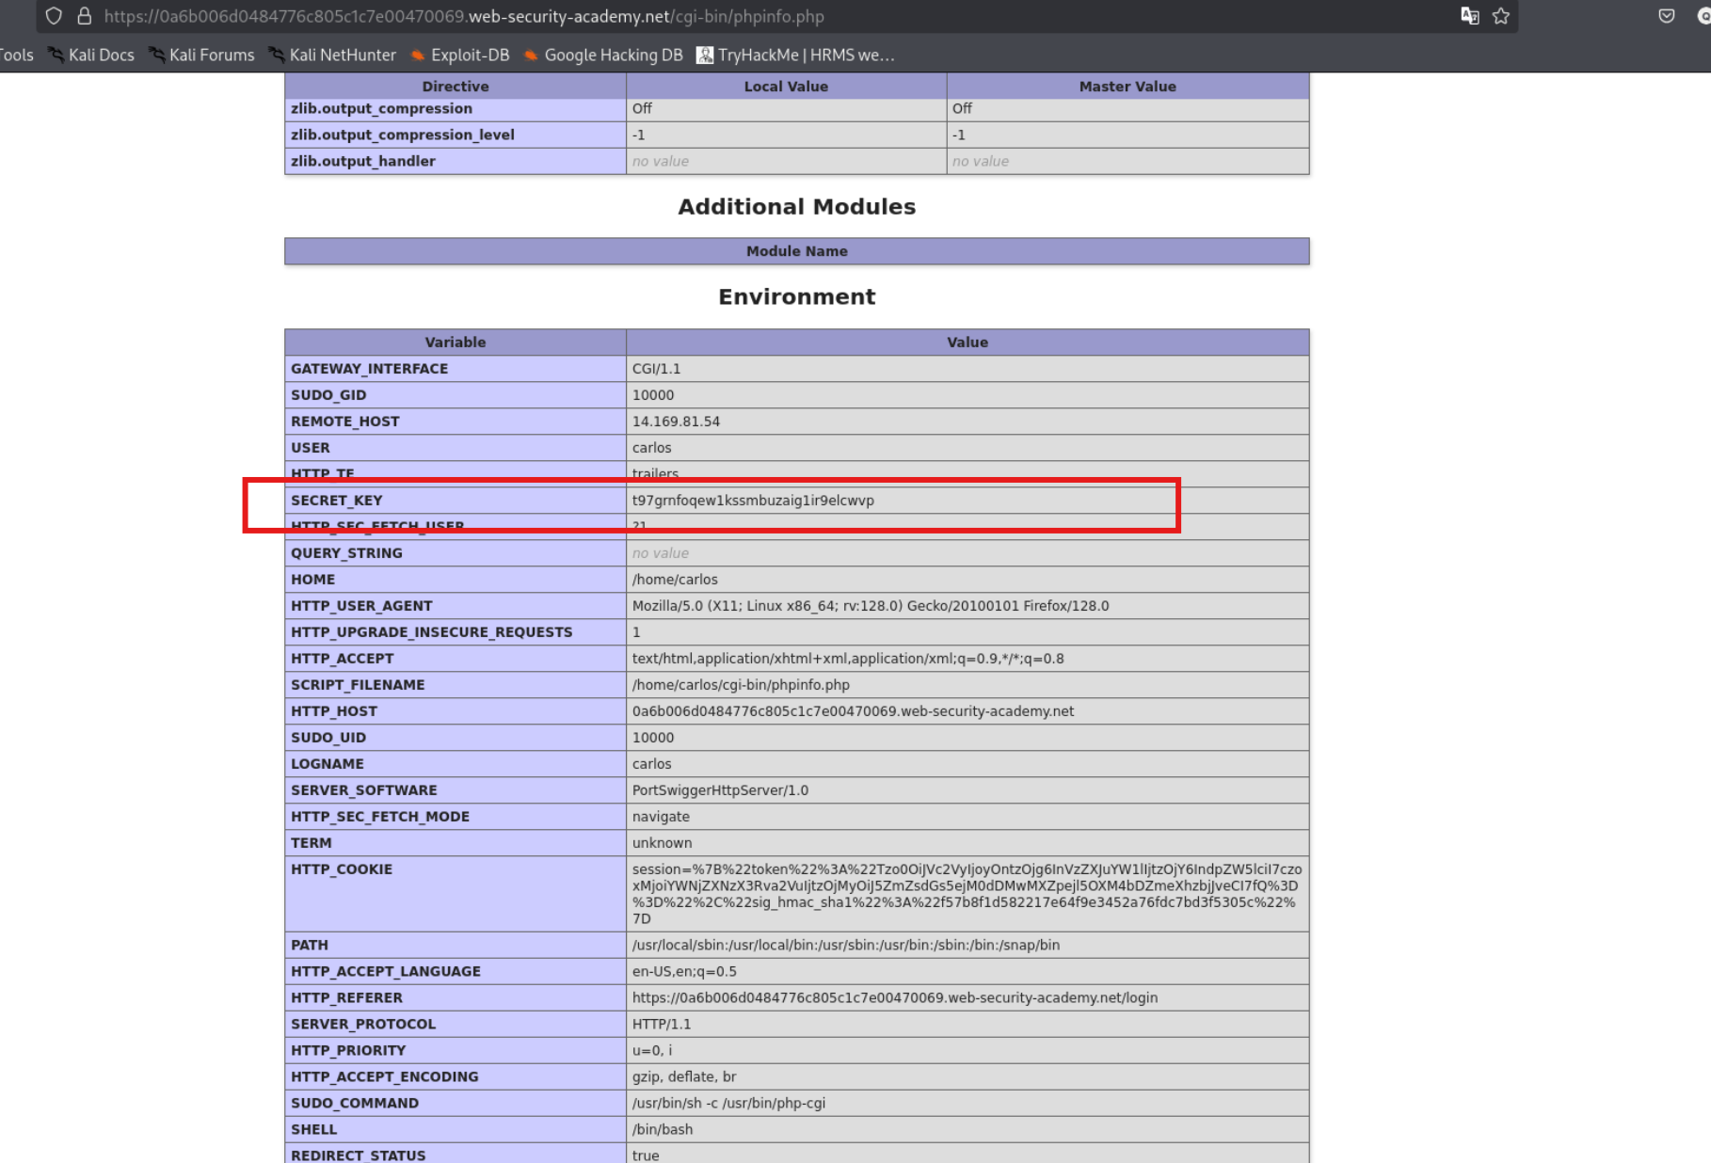Click the translate page icon
The image size is (1711, 1163).
click(1469, 16)
